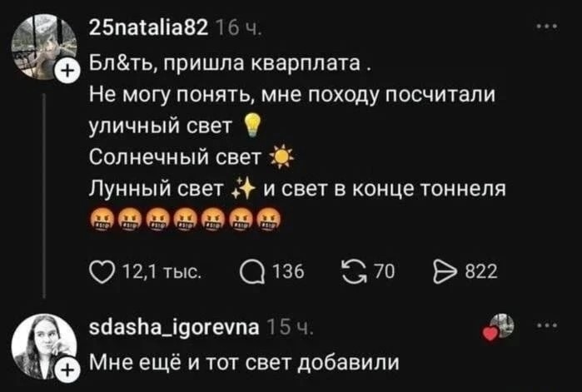Open the liked-by avatar with the heart badge
582x392 pixels.
[499, 327]
